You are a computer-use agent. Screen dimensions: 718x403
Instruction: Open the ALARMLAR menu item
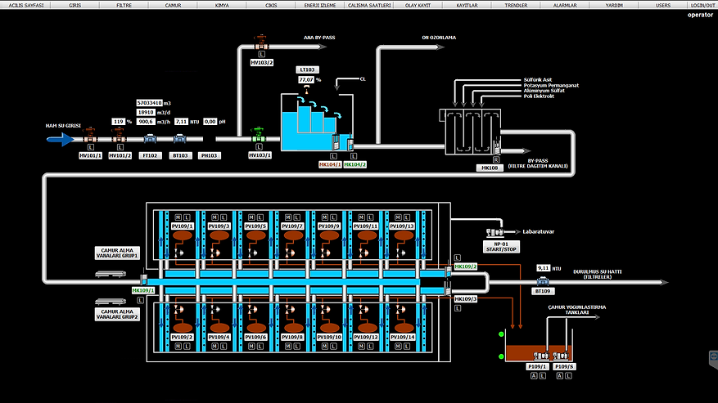565,5
